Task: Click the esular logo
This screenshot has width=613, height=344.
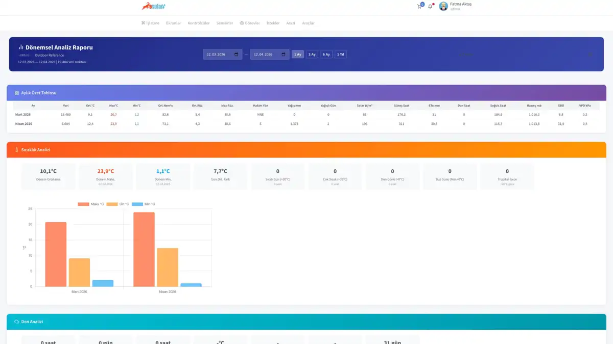Action: point(154,7)
